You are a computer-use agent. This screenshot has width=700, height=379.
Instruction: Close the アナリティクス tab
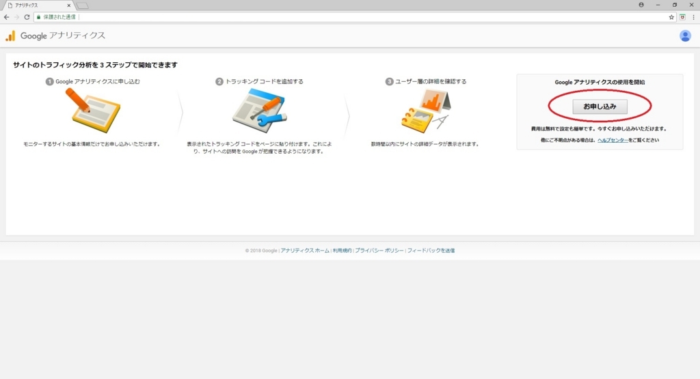pos(69,5)
